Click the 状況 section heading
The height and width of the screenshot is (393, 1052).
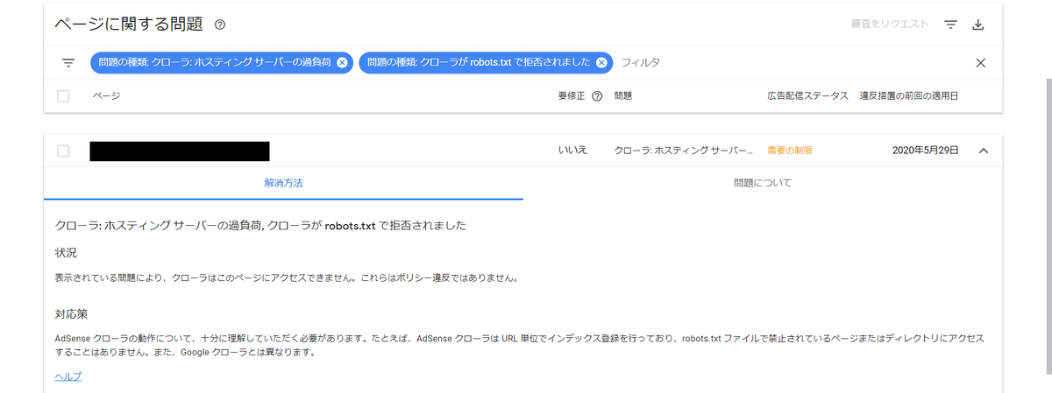click(x=66, y=252)
